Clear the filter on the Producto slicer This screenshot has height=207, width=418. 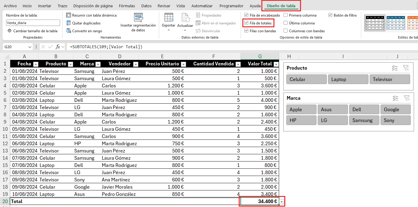click(x=406, y=68)
